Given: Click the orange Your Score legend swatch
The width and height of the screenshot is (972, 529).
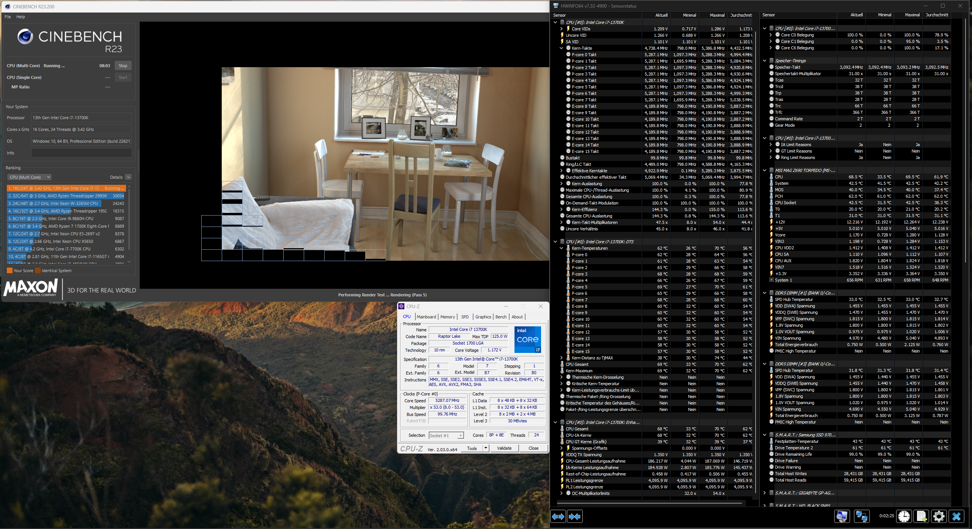Looking at the screenshot, I should (x=9, y=271).
